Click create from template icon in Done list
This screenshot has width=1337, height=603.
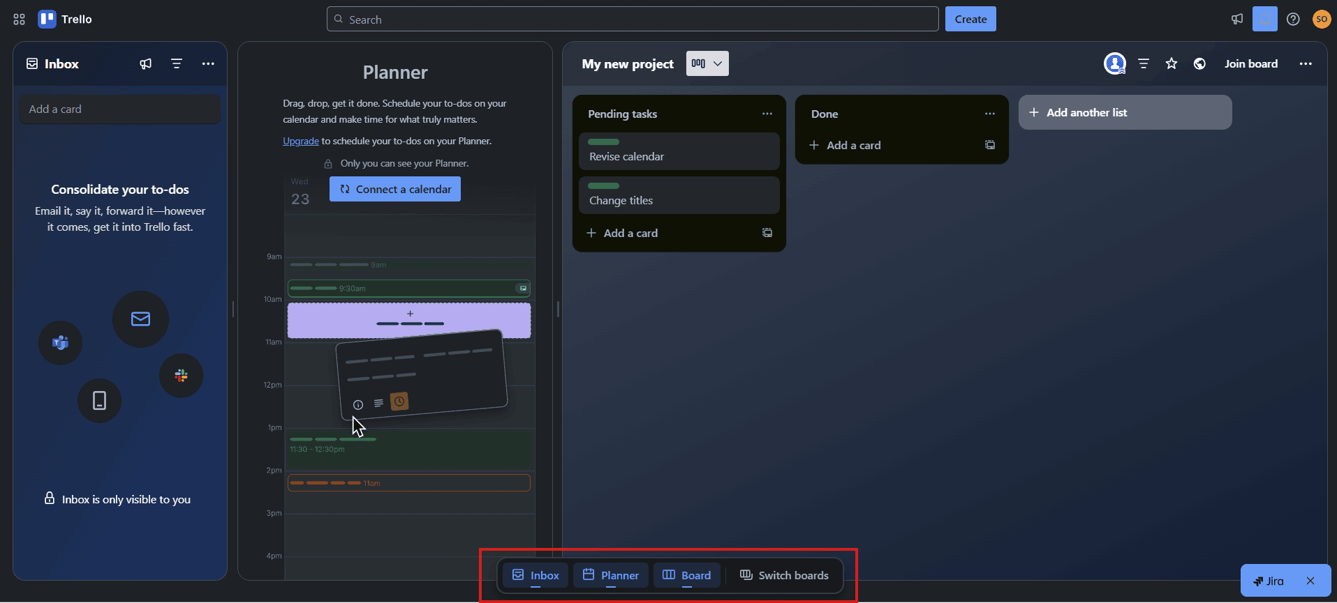point(990,145)
